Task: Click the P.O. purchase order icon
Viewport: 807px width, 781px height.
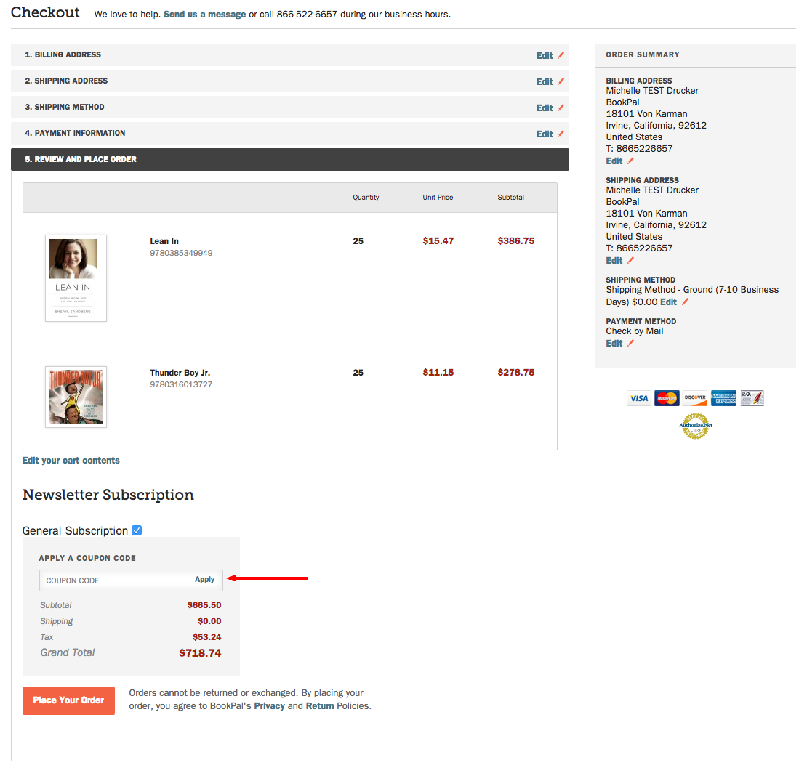Action: click(752, 398)
